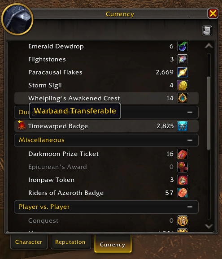Click the Riders of Azeroth Badge icon
This screenshot has width=222, height=259.
183,193
